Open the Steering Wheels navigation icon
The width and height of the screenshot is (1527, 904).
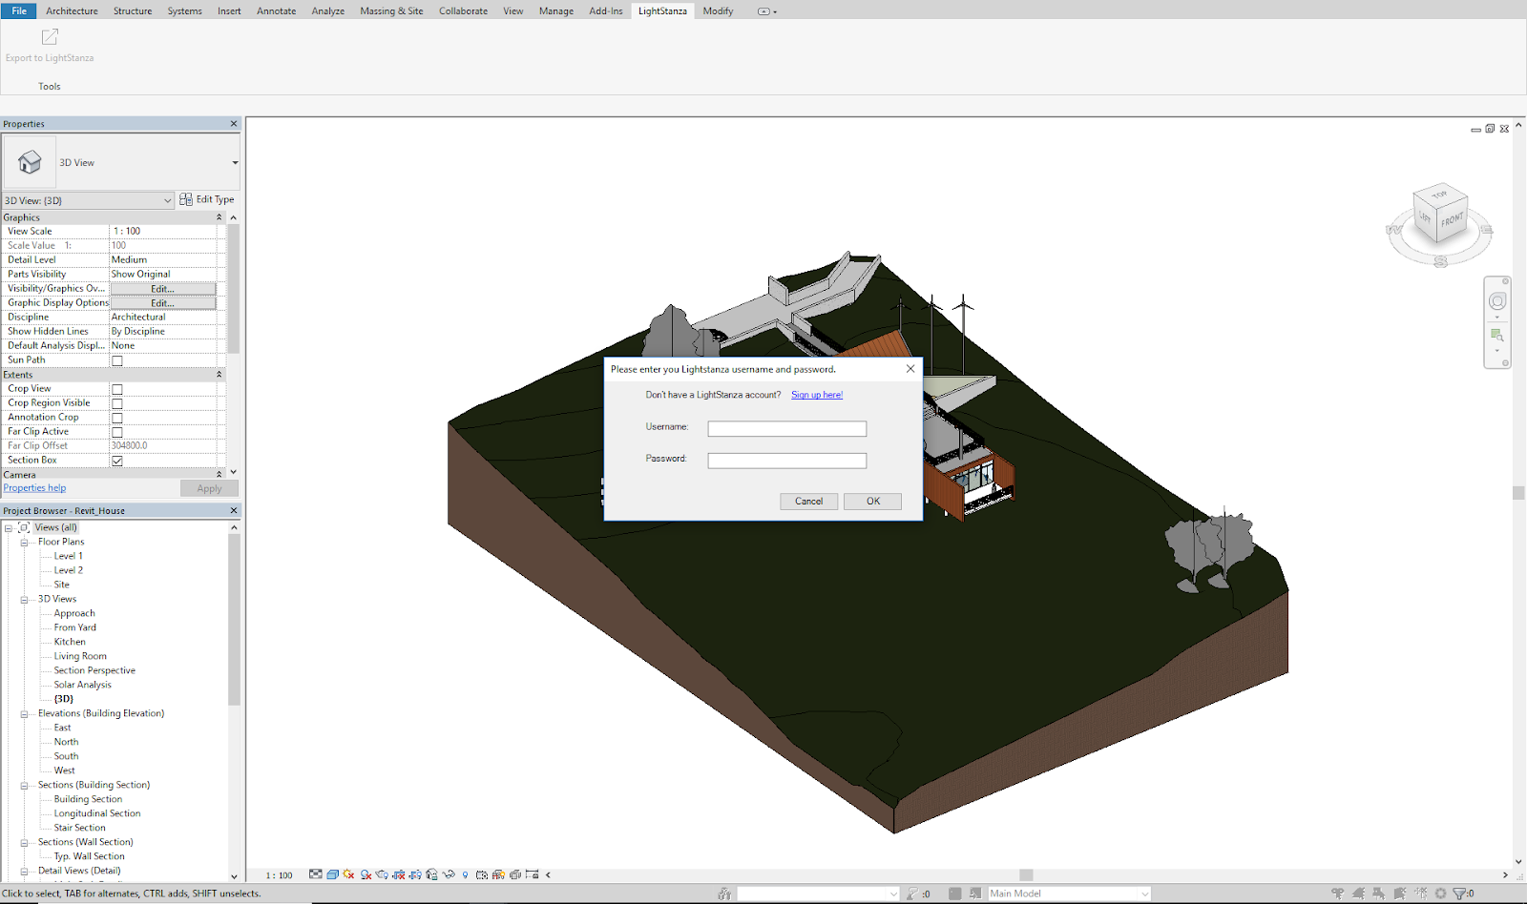pyautogui.click(x=1497, y=301)
